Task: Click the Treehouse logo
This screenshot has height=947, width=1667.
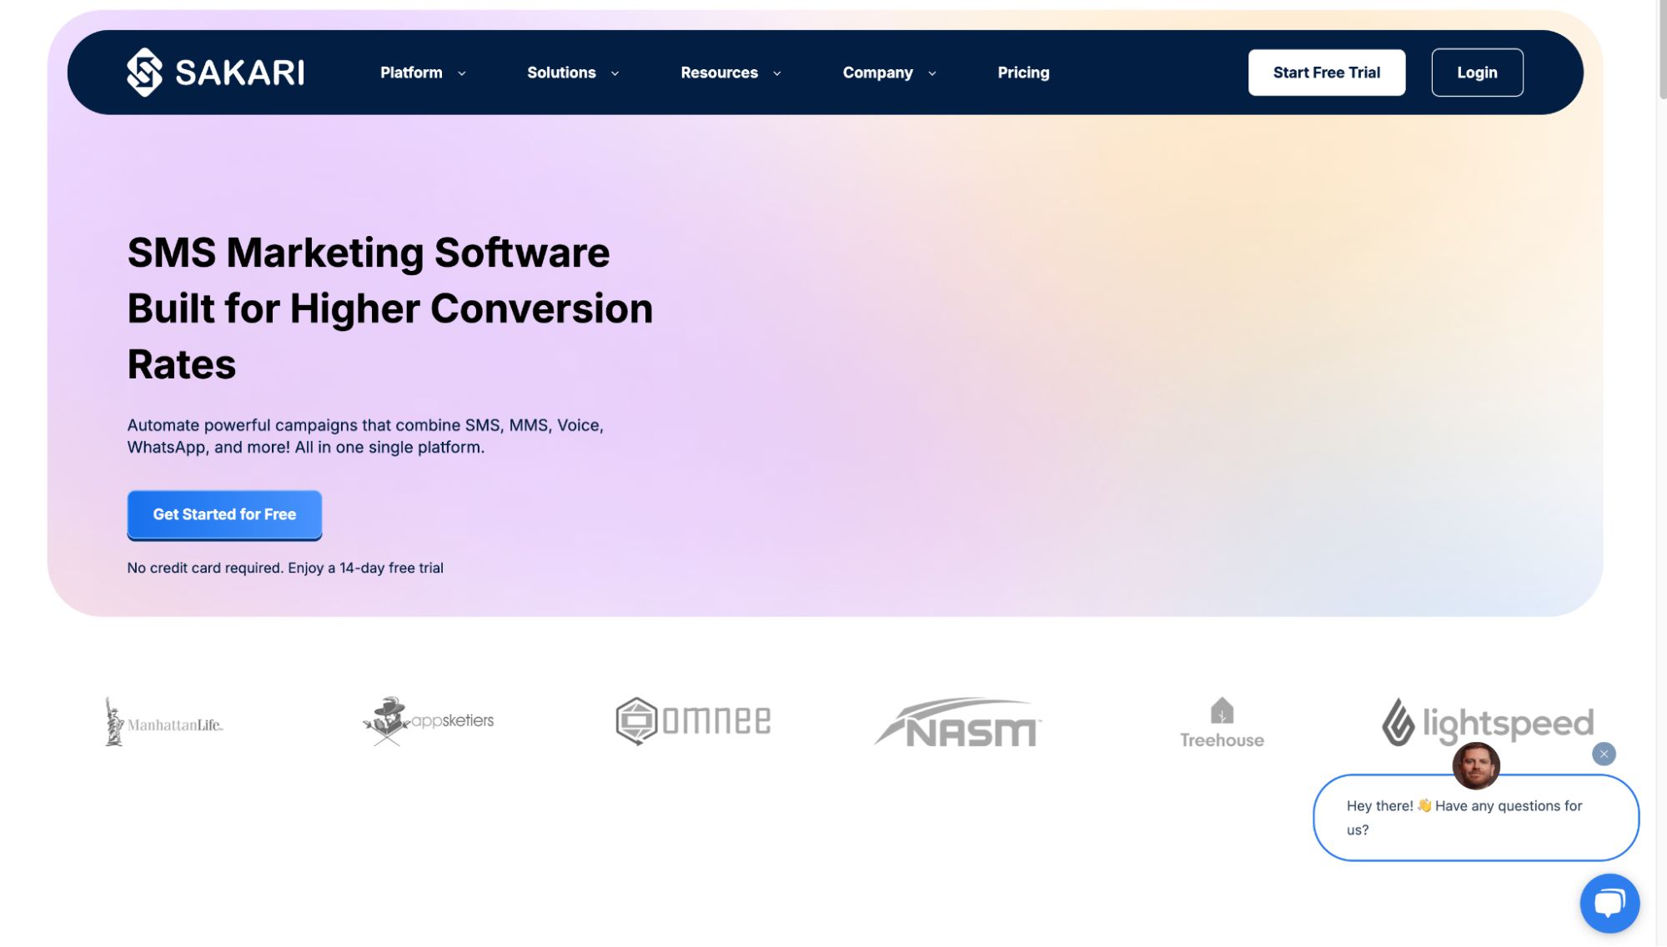Action: point(1222,723)
